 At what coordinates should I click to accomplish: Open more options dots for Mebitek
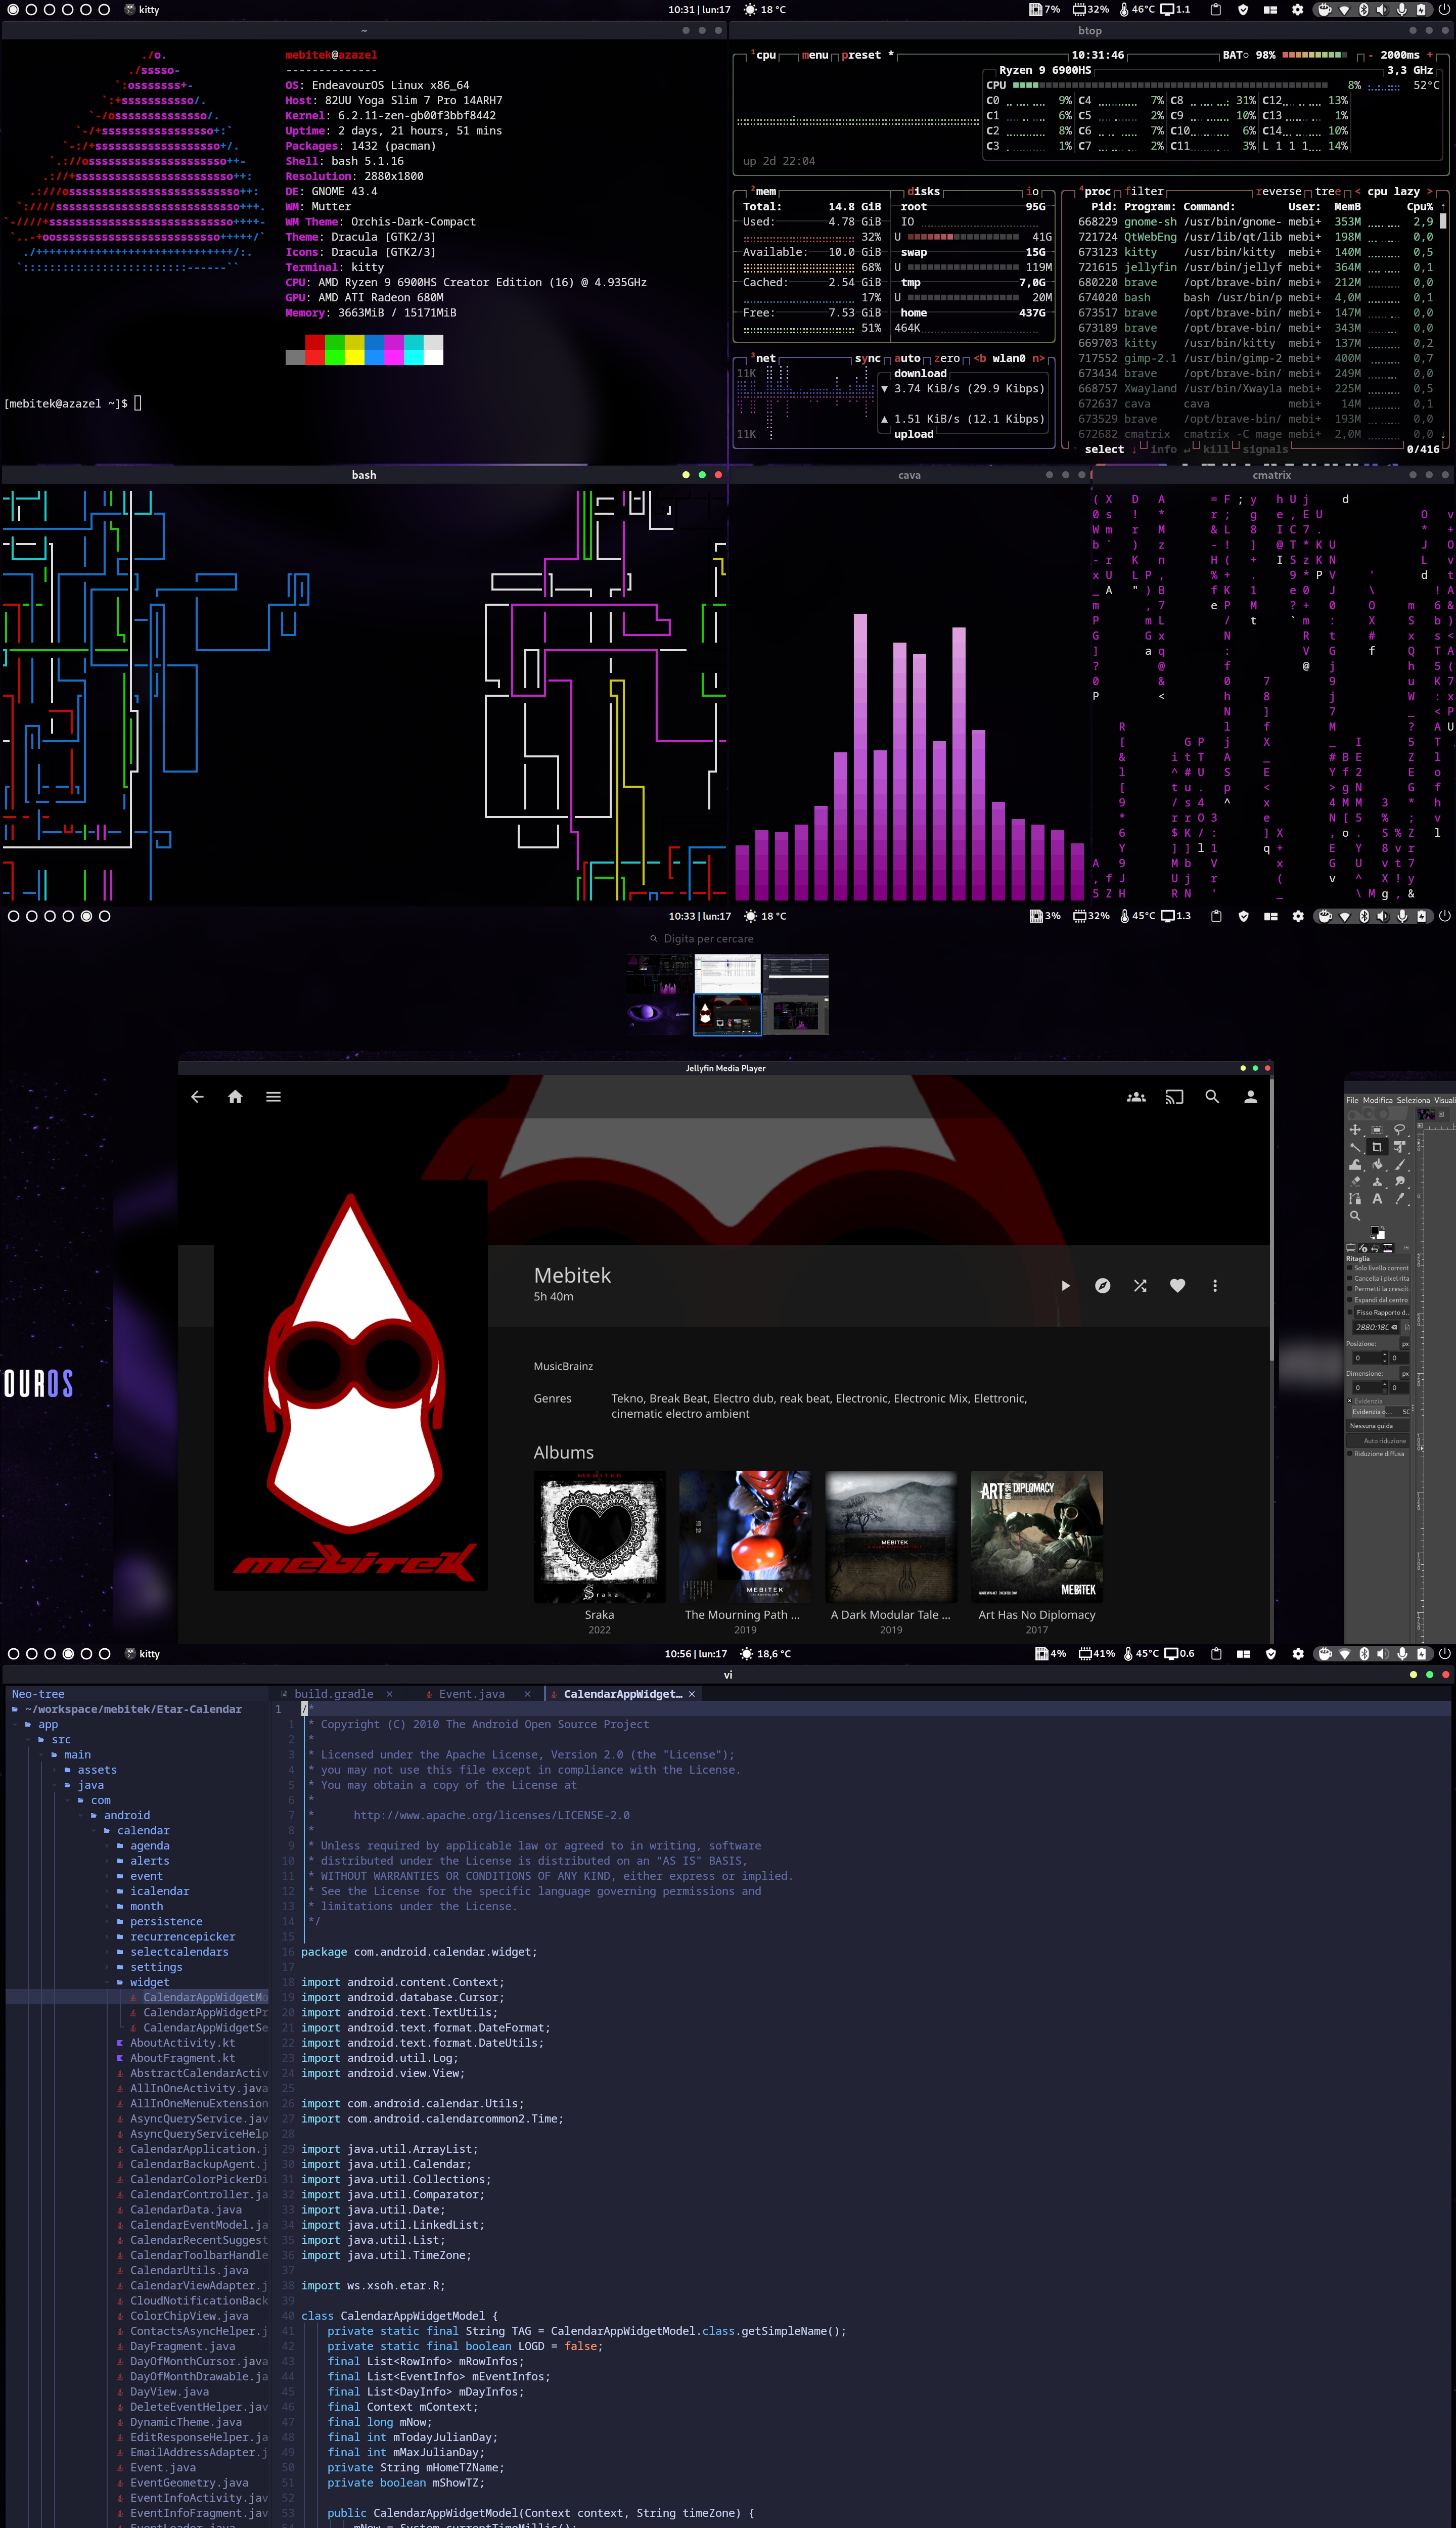(x=1215, y=1286)
